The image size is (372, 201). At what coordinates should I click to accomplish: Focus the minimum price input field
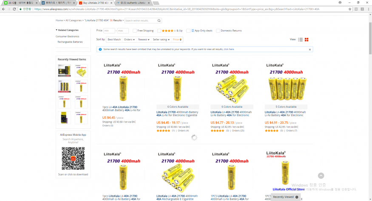(x=109, y=31)
